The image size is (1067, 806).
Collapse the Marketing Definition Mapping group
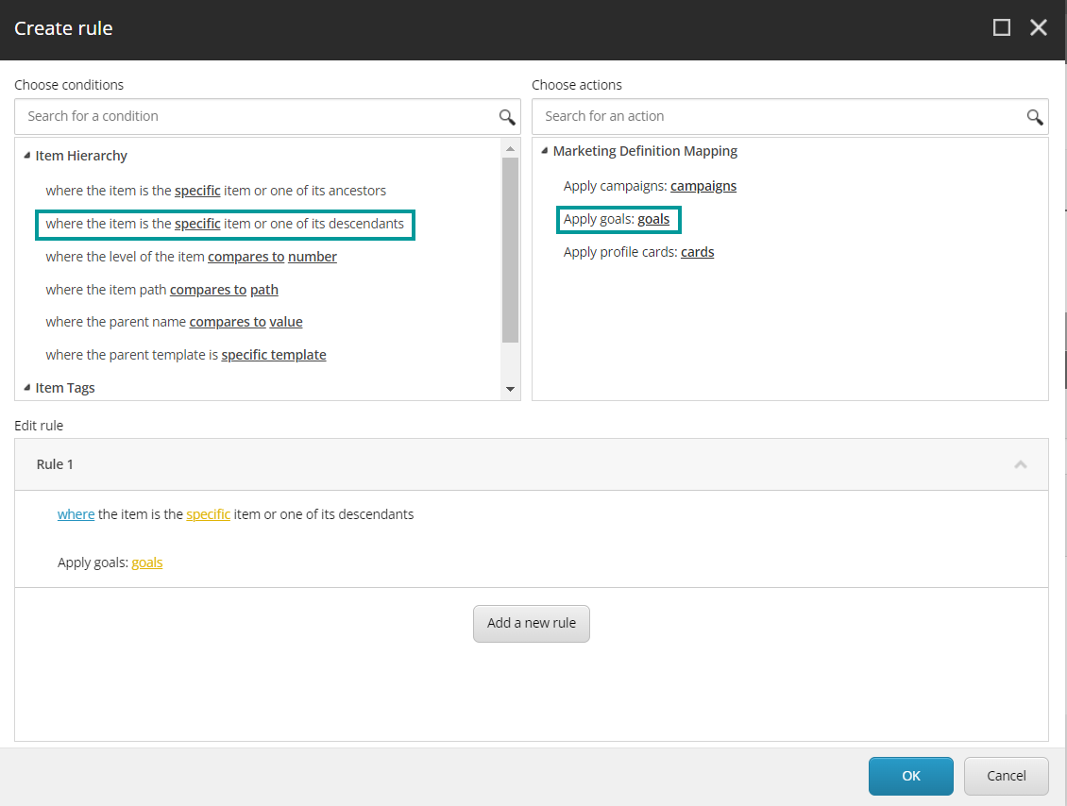click(x=545, y=151)
